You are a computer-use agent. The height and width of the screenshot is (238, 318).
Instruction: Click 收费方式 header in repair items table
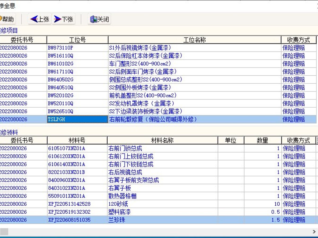[x=299, y=40]
